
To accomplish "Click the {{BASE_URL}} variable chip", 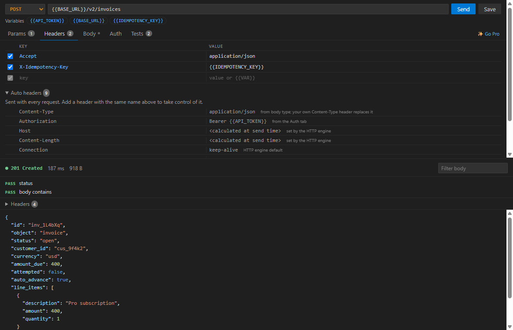I will point(89,20).
